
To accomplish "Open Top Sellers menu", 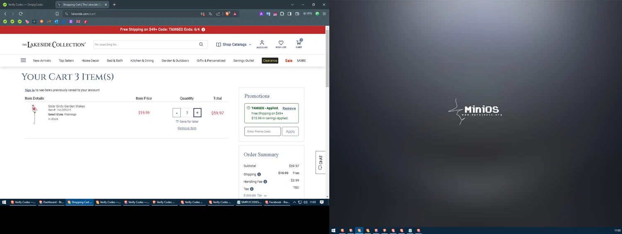I will pos(66,60).
